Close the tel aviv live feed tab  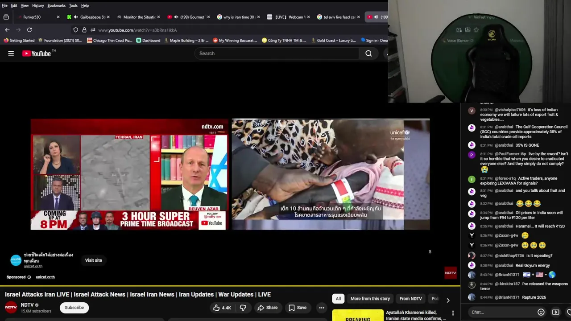[358, 17]
